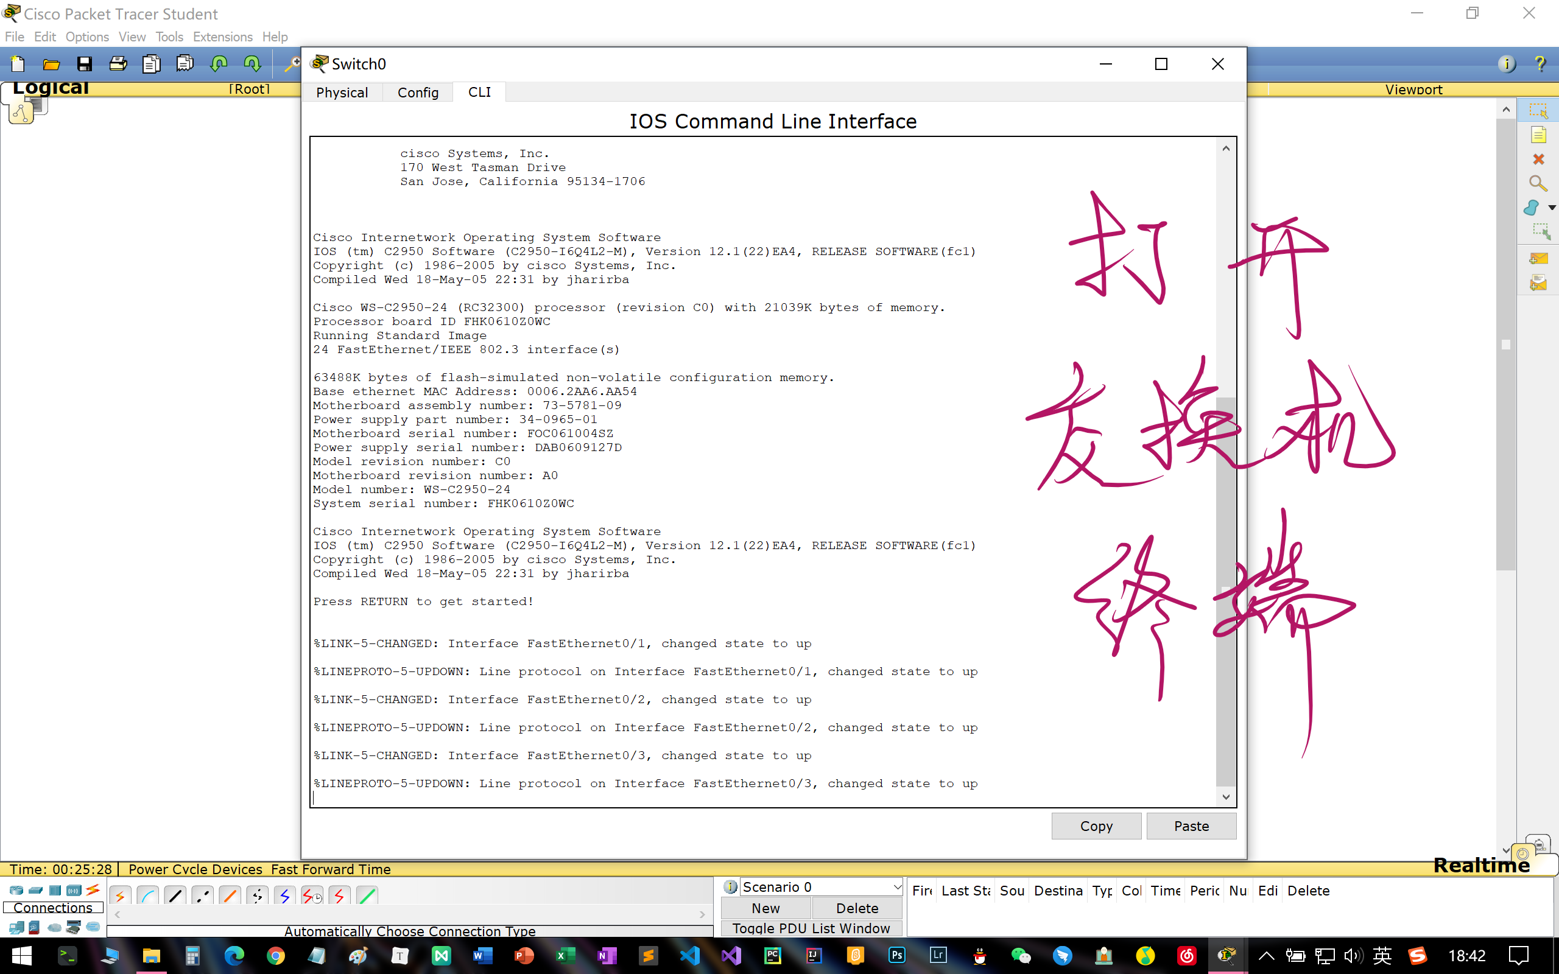Image resolution: width=1559 pixels, height=974 pixels.
Task: Open Google Chrome from the taskbar
Action: pos(276,955)
